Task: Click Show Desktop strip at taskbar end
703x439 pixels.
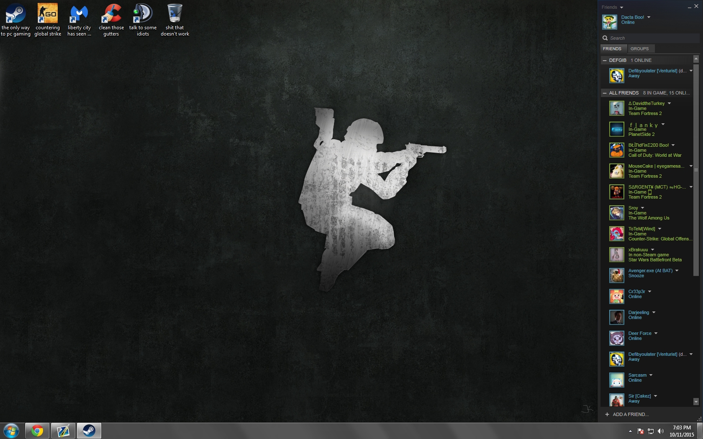Action: point(700,431)
